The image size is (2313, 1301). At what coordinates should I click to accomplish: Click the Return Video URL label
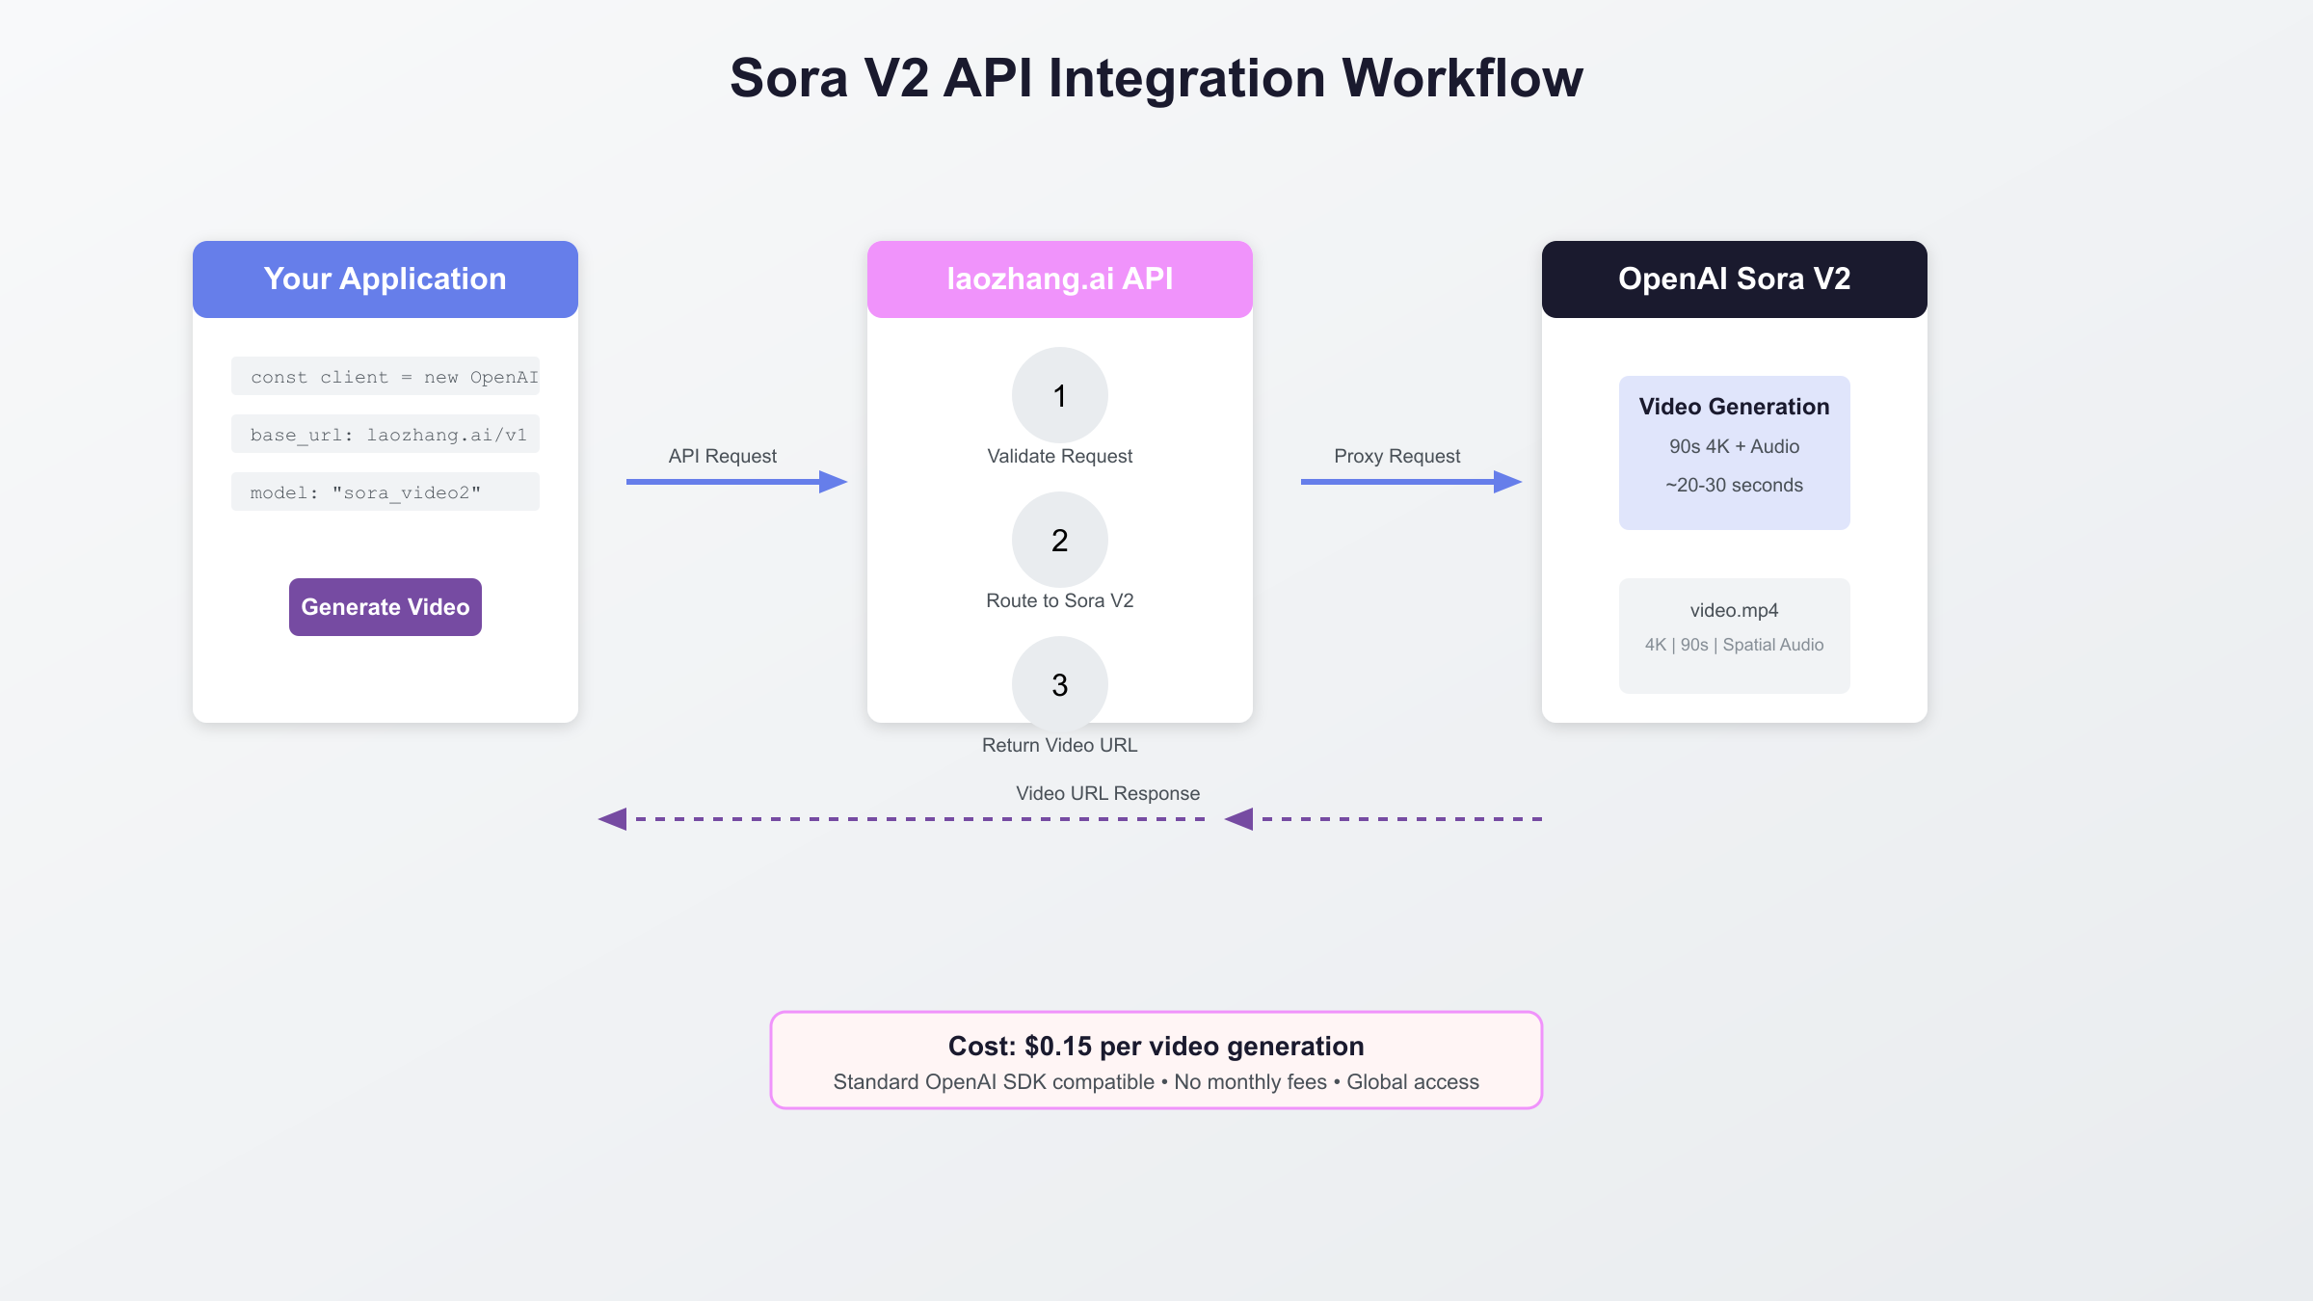tap(1059, 745)
